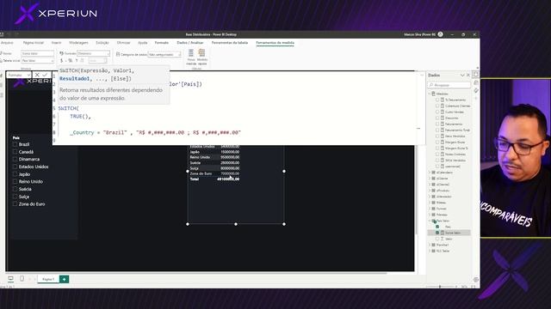
Task: Check the Dinamarca option in slicer
Action: click(x=15, y=159)
